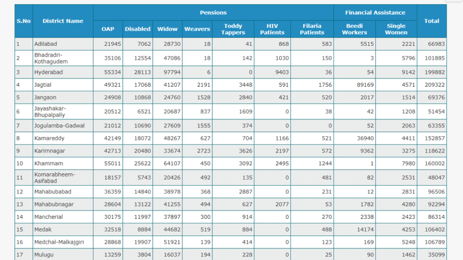The image size is (463, 260).
Task: Open the Hyderabad district row name
Action: (x=48, y=73)
